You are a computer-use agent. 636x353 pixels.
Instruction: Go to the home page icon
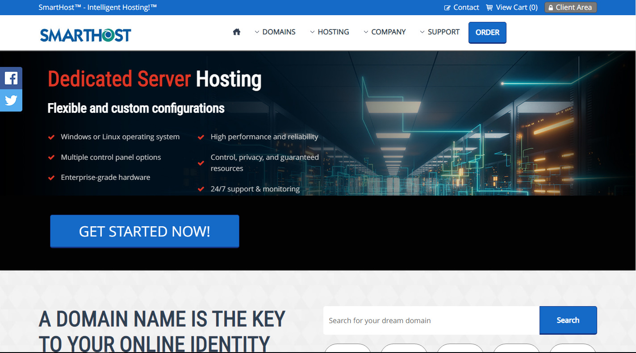[x=237, y=32]
